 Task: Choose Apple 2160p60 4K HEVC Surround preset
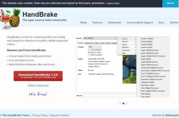pos(153,56)
